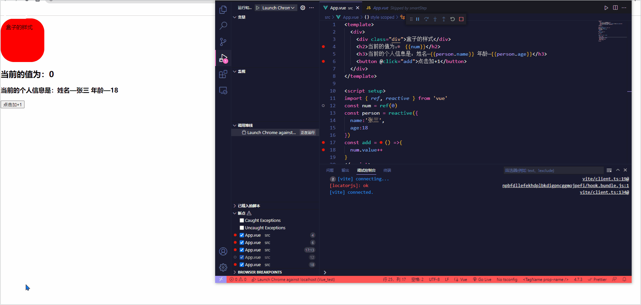This screenshot has height=305, width=641.
Task: Enable the Caught Exceptions checkbox
Action: (x=242, y=220)
